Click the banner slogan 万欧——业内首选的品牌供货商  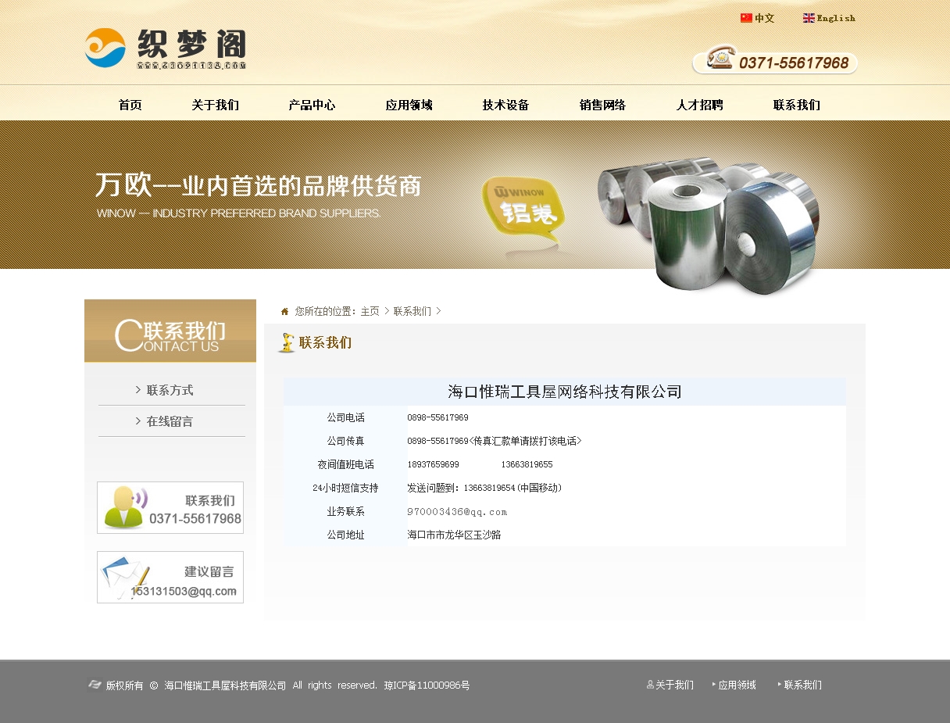[x=259, y=185]
